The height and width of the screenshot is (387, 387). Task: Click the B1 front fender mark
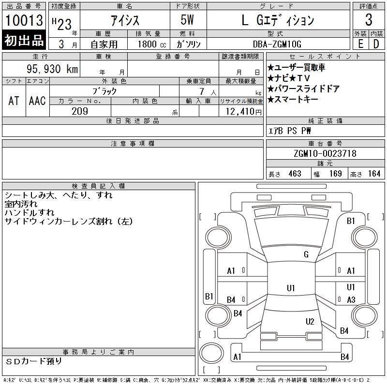pyautogui.click(x=350, y=221)
